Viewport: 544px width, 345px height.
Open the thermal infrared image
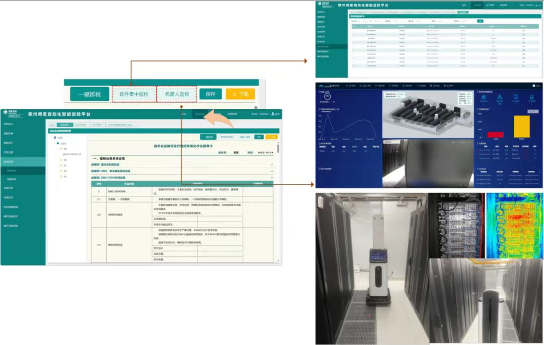514,226
